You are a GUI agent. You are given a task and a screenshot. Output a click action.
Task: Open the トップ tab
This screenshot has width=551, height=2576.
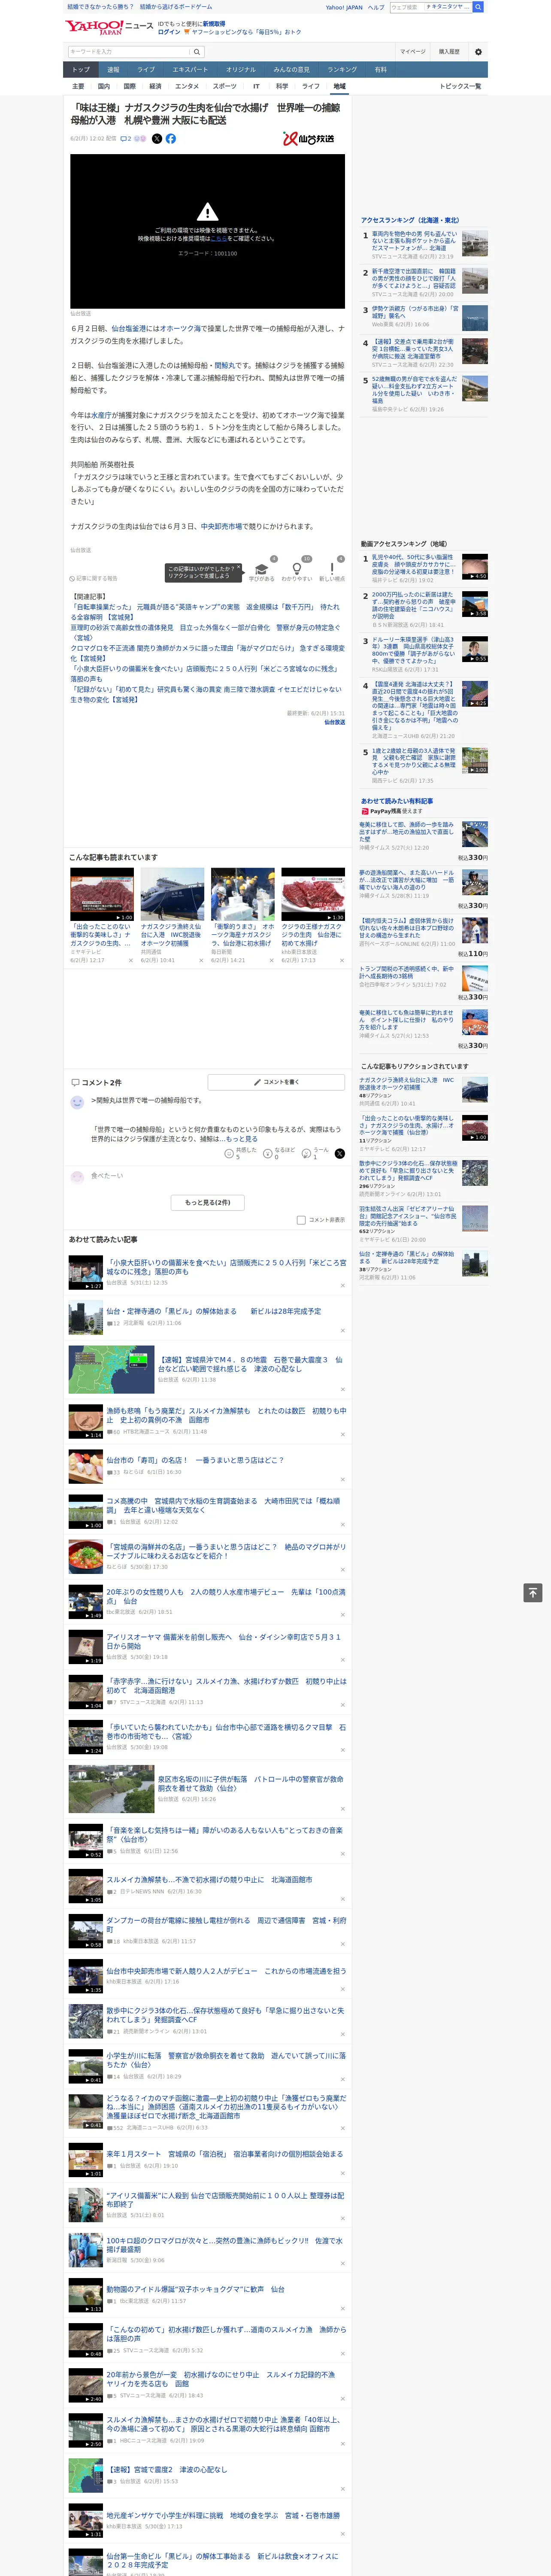[81, 70]
